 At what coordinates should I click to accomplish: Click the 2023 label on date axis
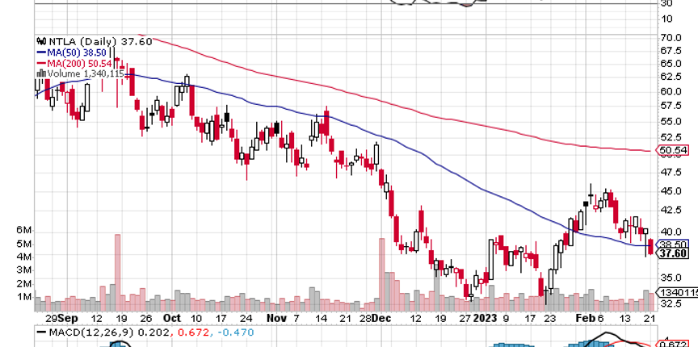pos(486,318)
